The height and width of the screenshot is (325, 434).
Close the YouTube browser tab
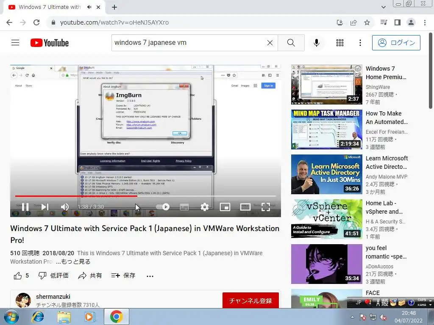(98, 7)
